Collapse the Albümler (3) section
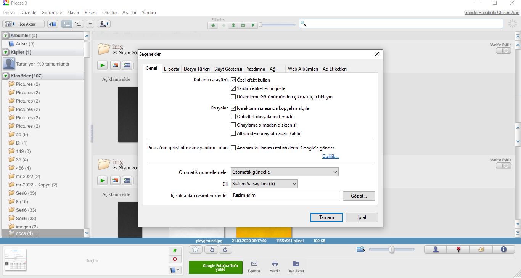This screenshot has width=521, height=278. 6,35
